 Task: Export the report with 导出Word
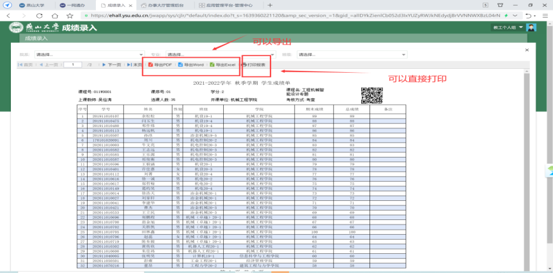point(191,65)
